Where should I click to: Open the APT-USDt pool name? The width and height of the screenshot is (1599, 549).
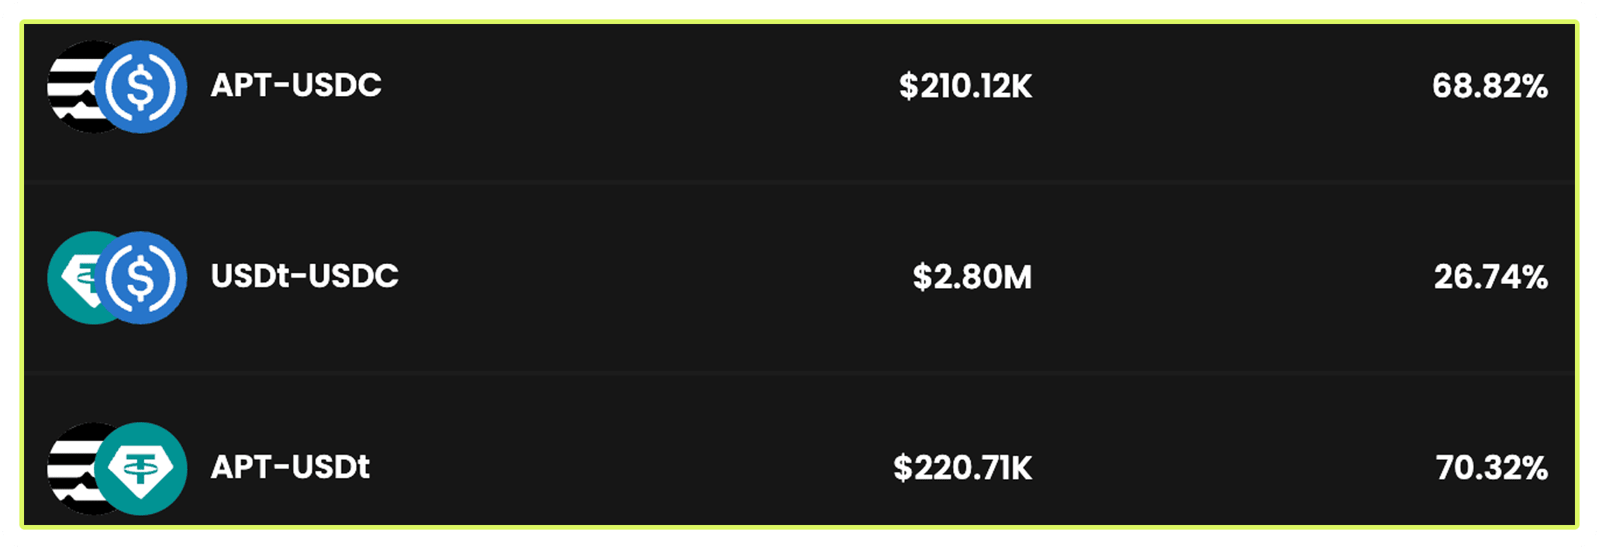[x=291, y=467]
